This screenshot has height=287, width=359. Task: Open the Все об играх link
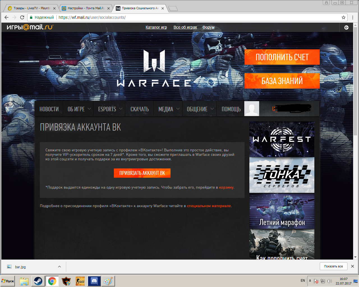point(185,27)
